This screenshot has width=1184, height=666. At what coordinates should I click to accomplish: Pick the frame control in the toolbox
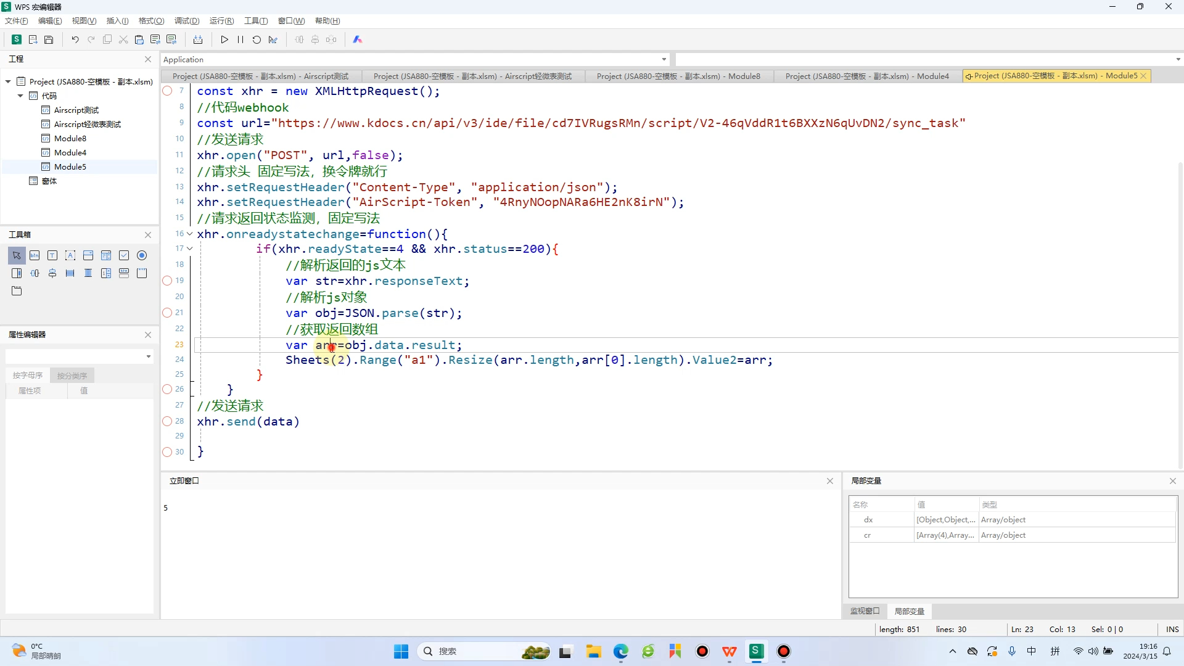coord(142,273)
